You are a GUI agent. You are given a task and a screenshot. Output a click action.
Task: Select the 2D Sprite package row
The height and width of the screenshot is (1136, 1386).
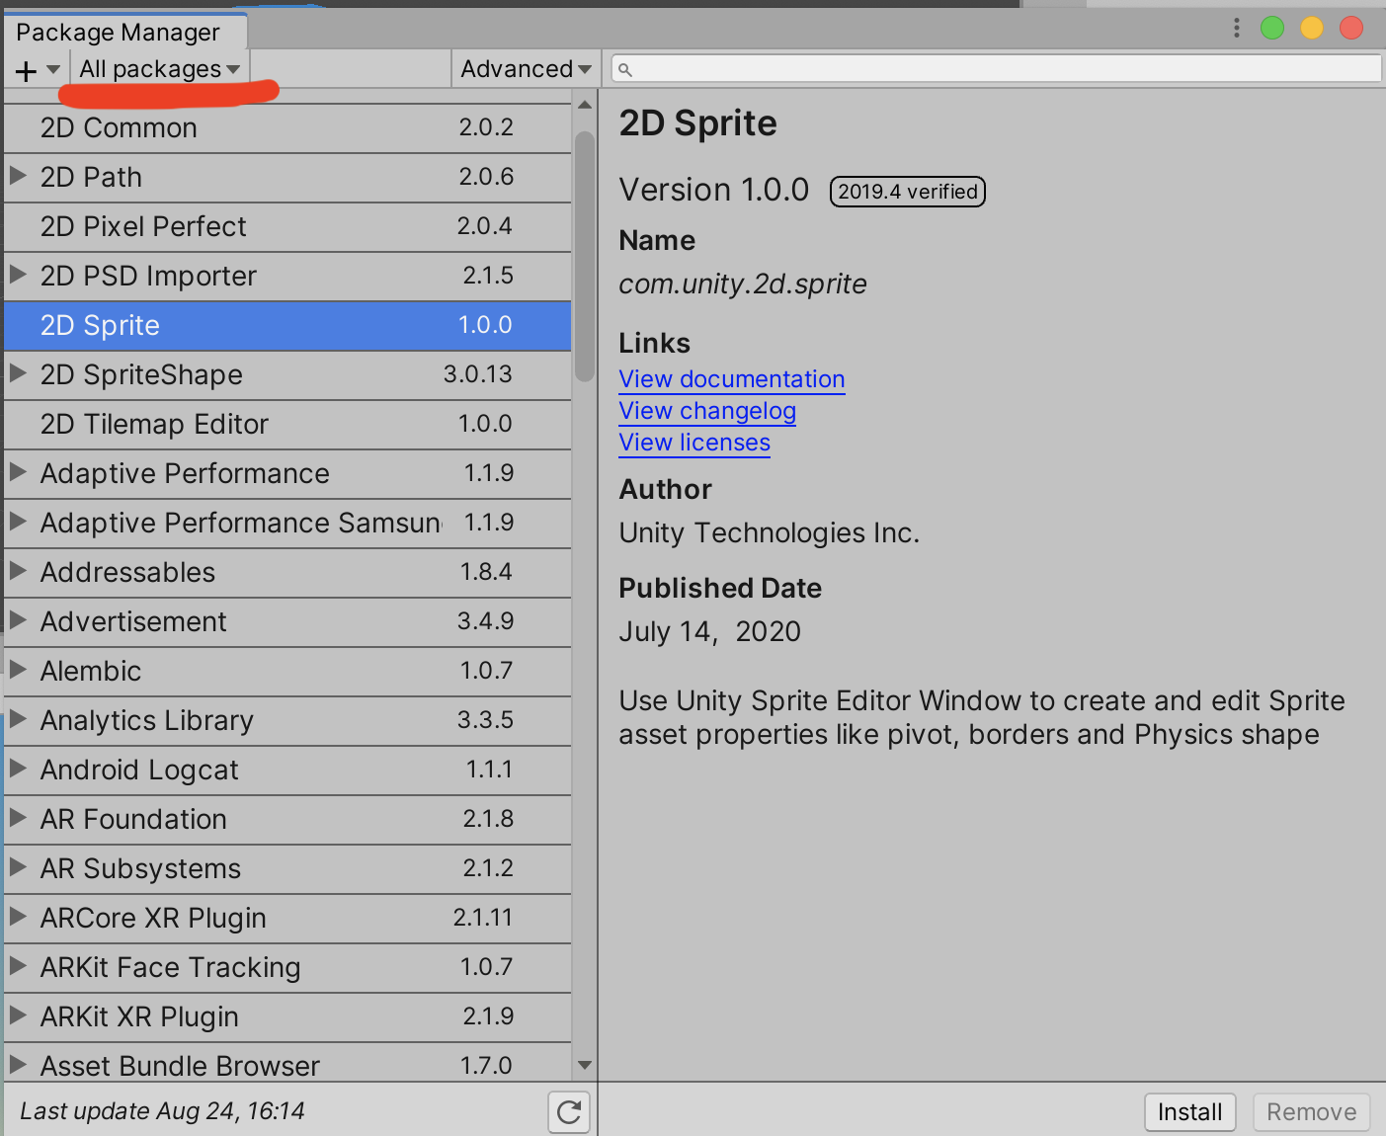pyautogui.click(x=287, y=326)
